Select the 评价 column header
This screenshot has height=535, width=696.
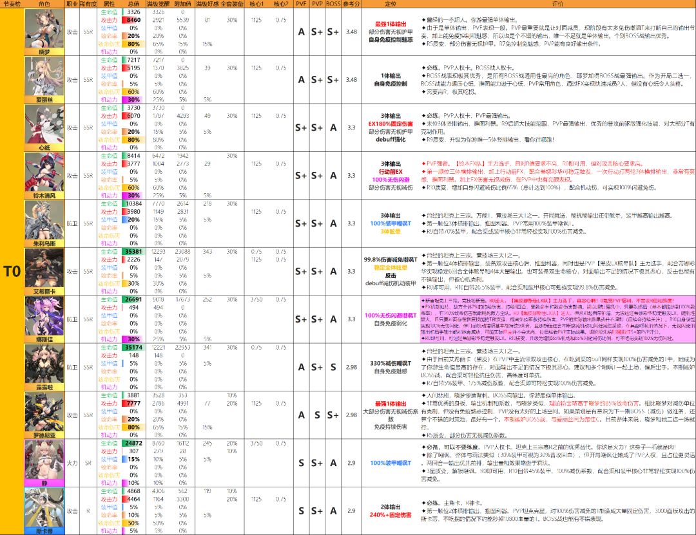click(x=557, y=4)
